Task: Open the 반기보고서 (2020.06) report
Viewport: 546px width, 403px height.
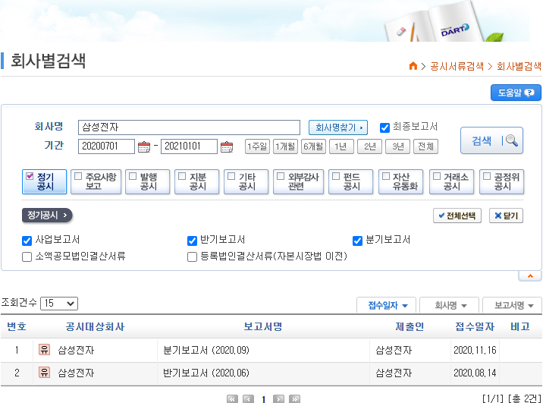Action: [x=206, y=373]
